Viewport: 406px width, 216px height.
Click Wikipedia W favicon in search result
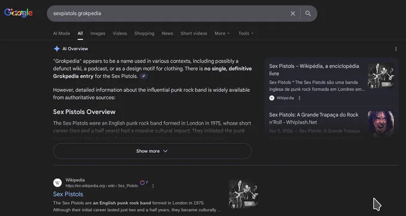[57, 183]
